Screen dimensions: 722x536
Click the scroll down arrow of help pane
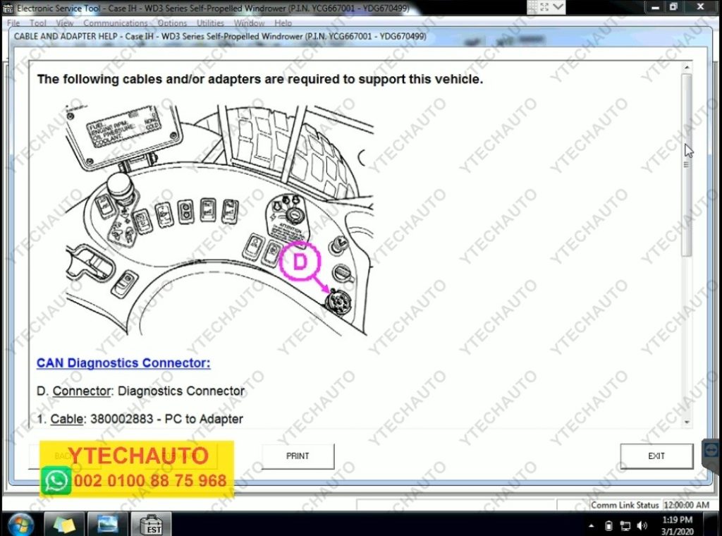(x=687, y=421)
